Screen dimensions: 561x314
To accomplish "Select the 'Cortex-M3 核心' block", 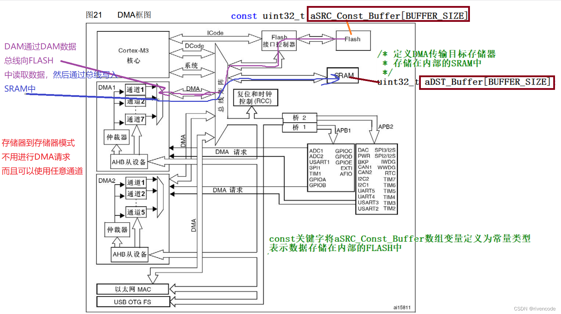I will click(133, 55).
